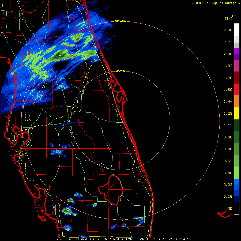
Task: Click the 0.48 legend value
Action: click(x=228, y=173)
